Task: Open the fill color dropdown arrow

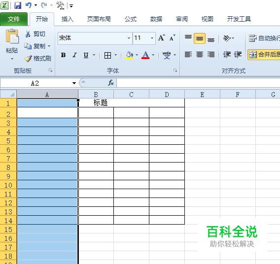Action: tap(137, 55)
